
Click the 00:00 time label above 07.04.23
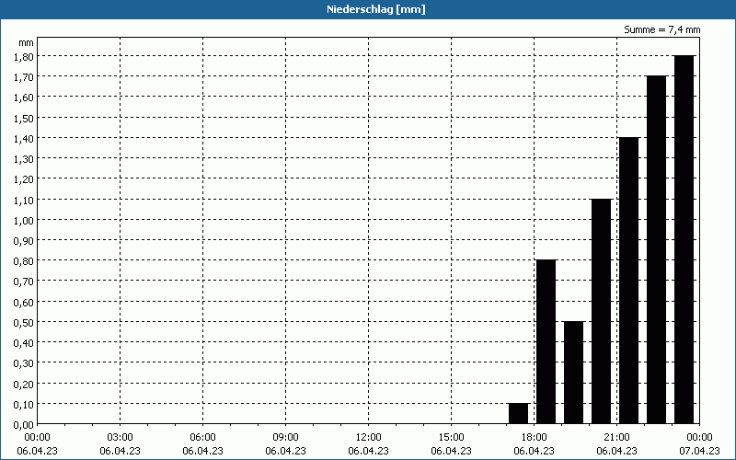tap(699, 438)
